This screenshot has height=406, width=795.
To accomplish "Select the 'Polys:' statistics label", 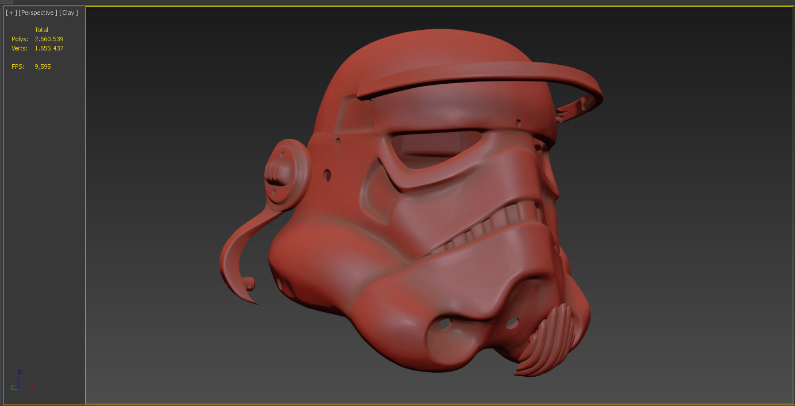I will tap(20, 39).
